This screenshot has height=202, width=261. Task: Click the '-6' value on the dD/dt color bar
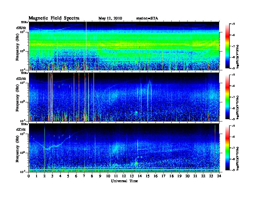pyautogui.click(x=233, y=86)
